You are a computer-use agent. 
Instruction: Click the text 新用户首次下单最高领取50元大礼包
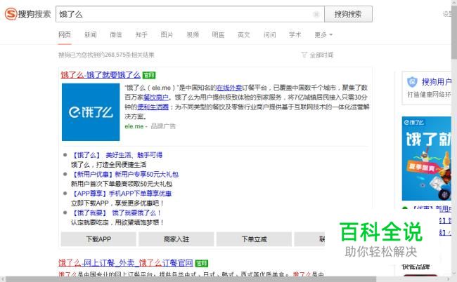[122, 184]
